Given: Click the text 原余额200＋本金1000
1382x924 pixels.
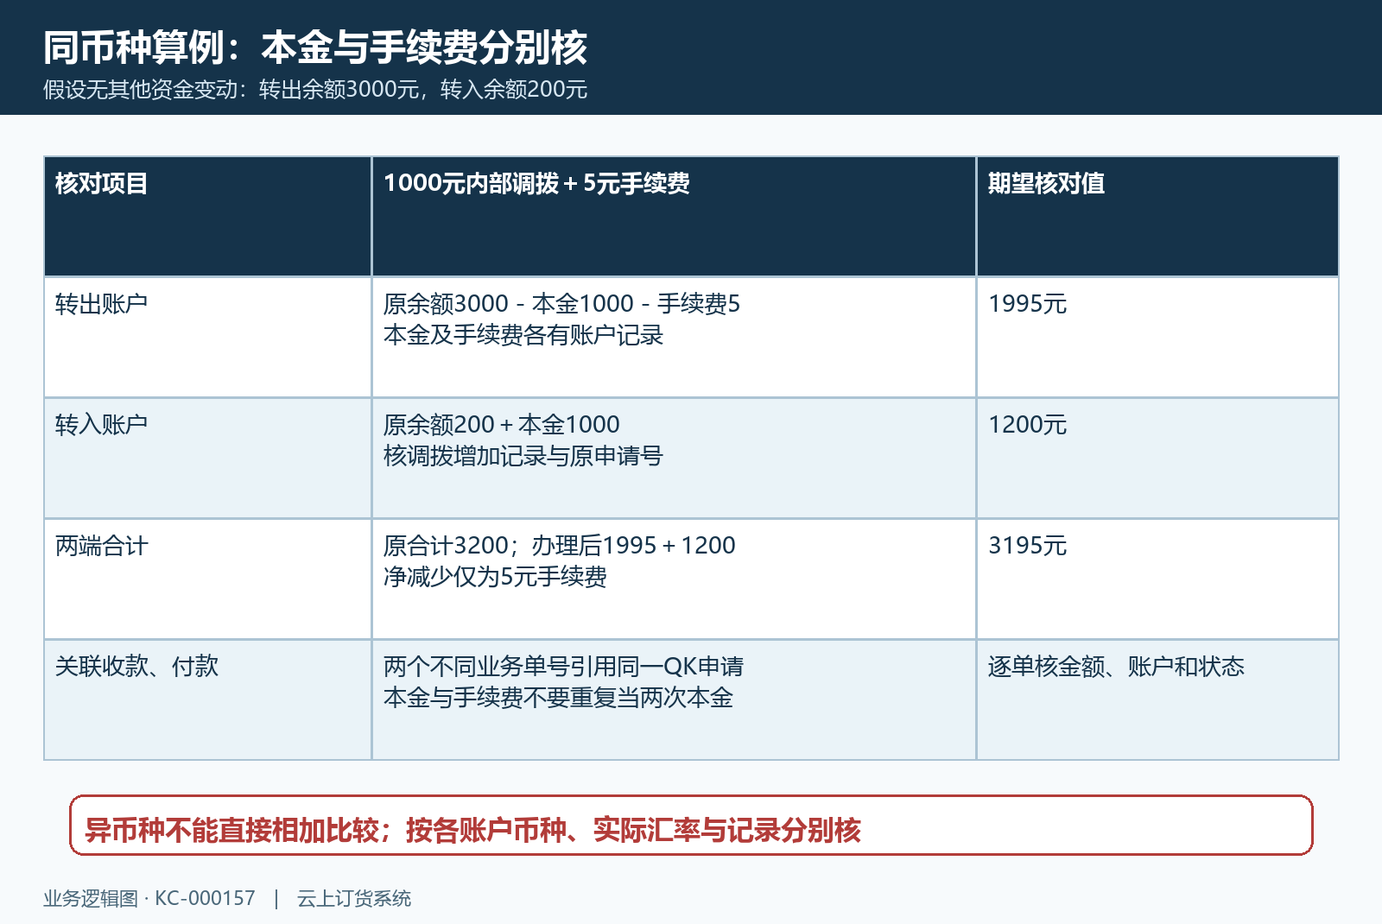Looking at the screenshot, I should click(x=502, y=425).
